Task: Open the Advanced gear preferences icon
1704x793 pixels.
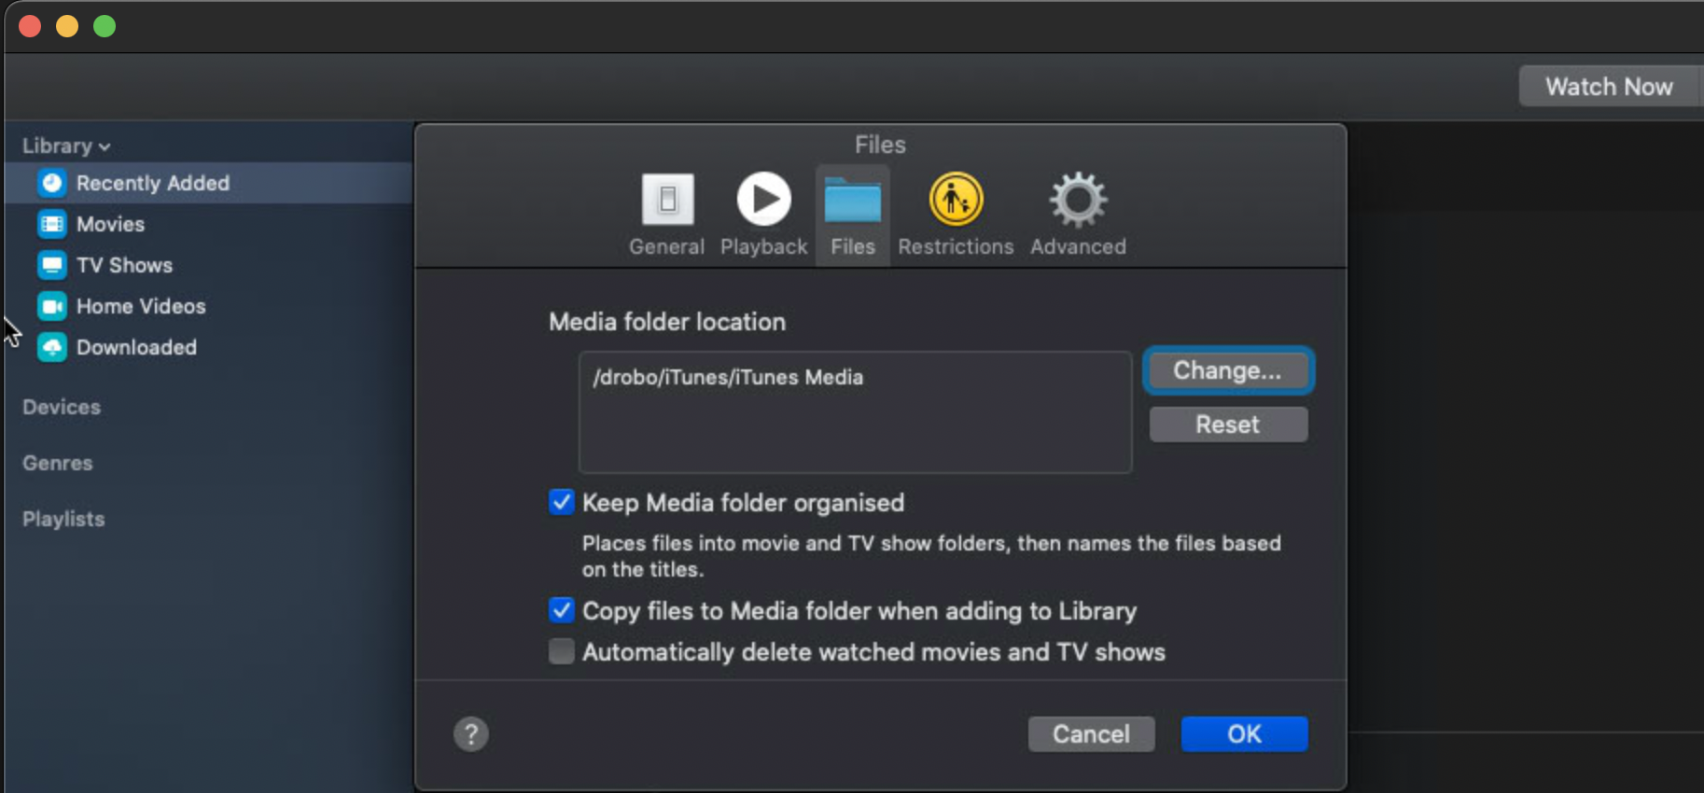Action: pos(1078,200)
